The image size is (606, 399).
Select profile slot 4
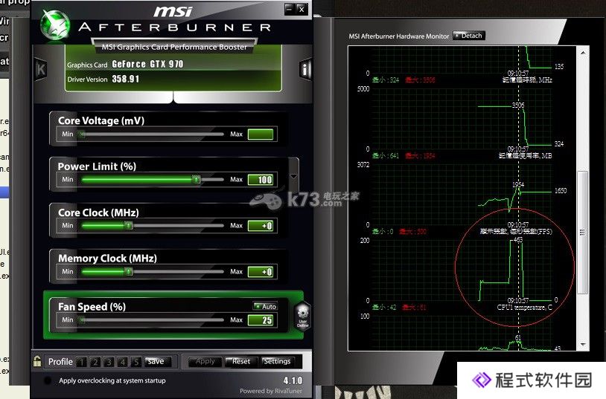(x=122, y=362)
